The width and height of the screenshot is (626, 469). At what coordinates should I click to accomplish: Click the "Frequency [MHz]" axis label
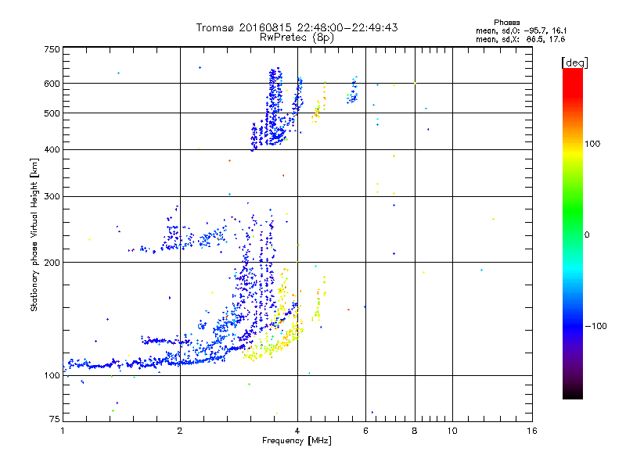coord(297,441)
